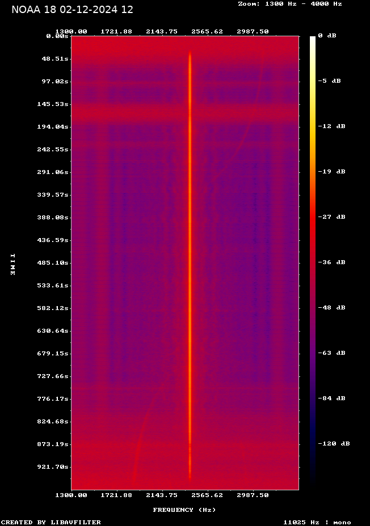
Task: Click the 0.00s time axis marker
Action: (57, 36)
